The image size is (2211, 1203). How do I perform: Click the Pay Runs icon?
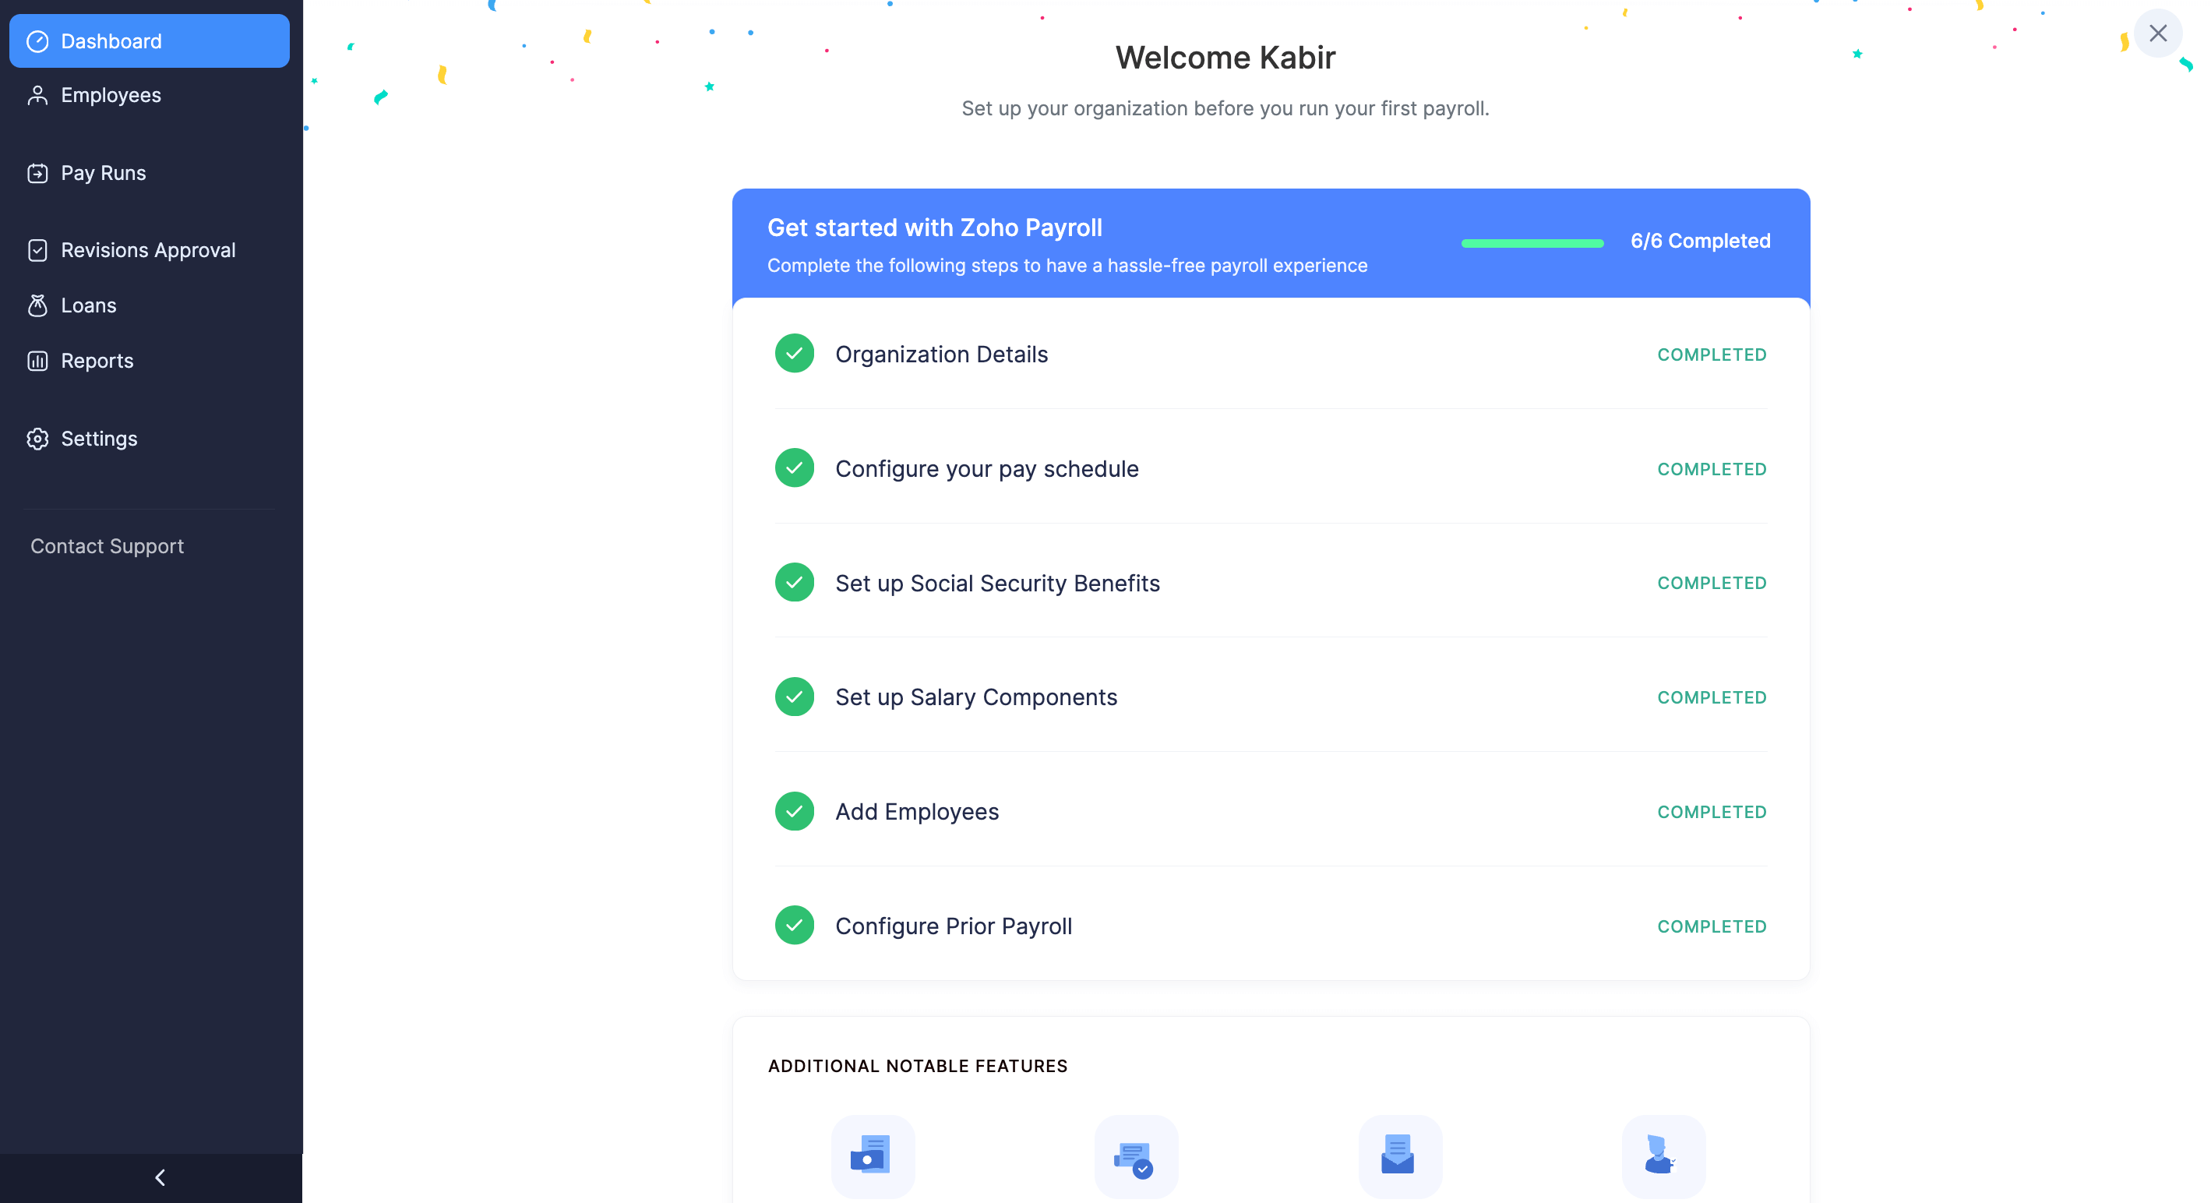click(37, 174)
